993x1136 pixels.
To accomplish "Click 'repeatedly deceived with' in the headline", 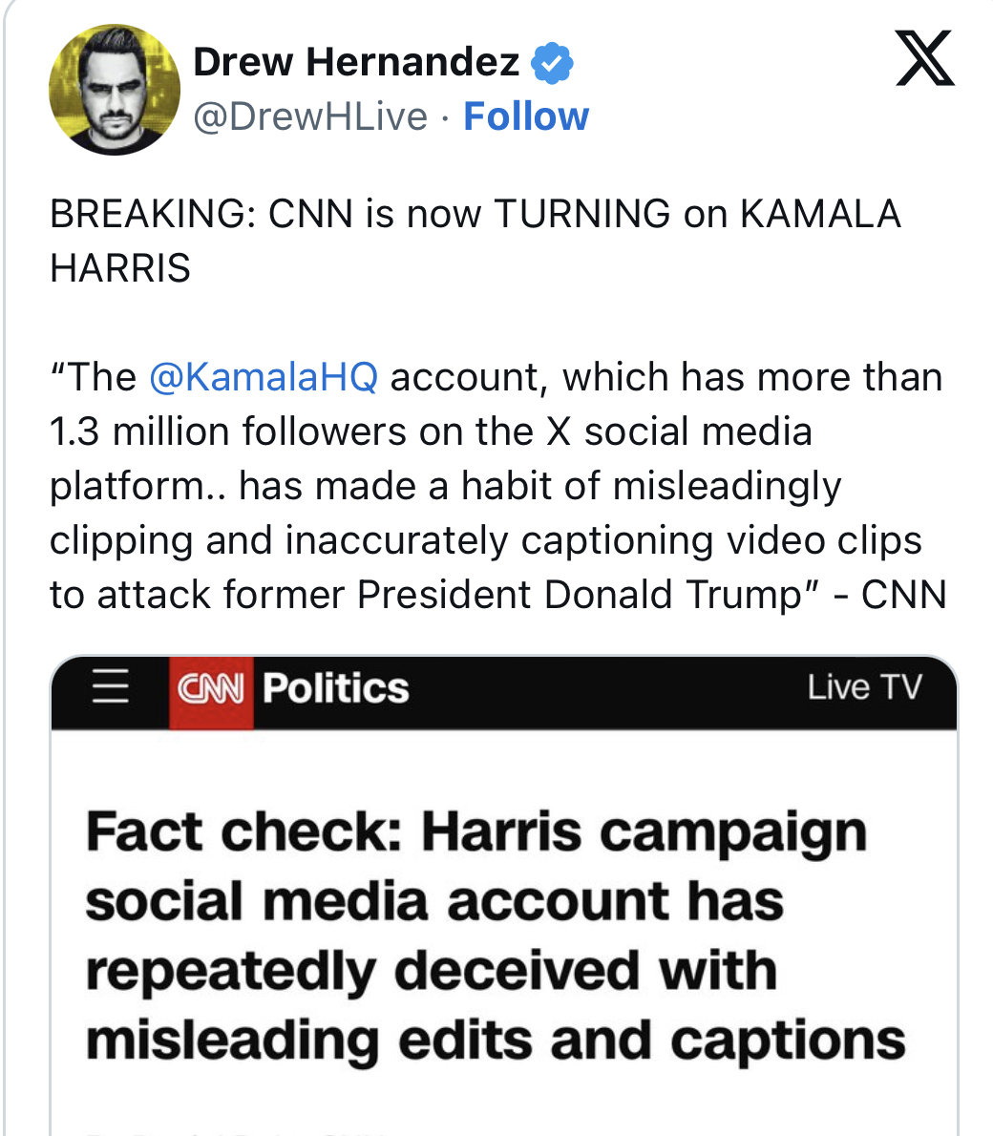I will [x=431, y=971].
